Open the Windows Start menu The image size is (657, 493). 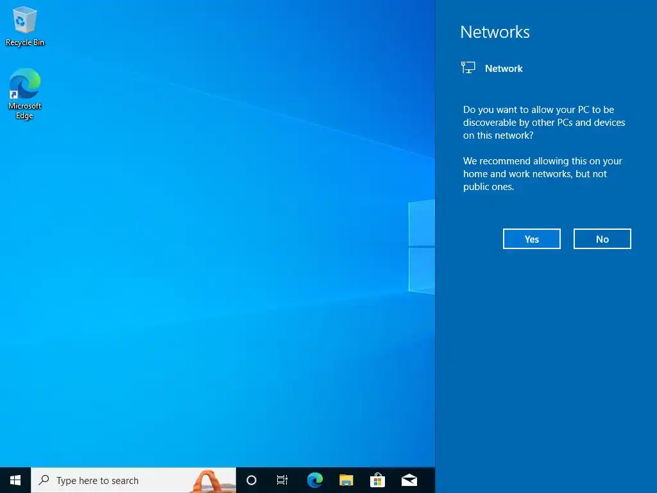click(15, 480)
